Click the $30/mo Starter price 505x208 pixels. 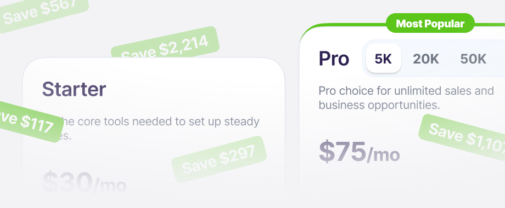click(x=84, y=183)
